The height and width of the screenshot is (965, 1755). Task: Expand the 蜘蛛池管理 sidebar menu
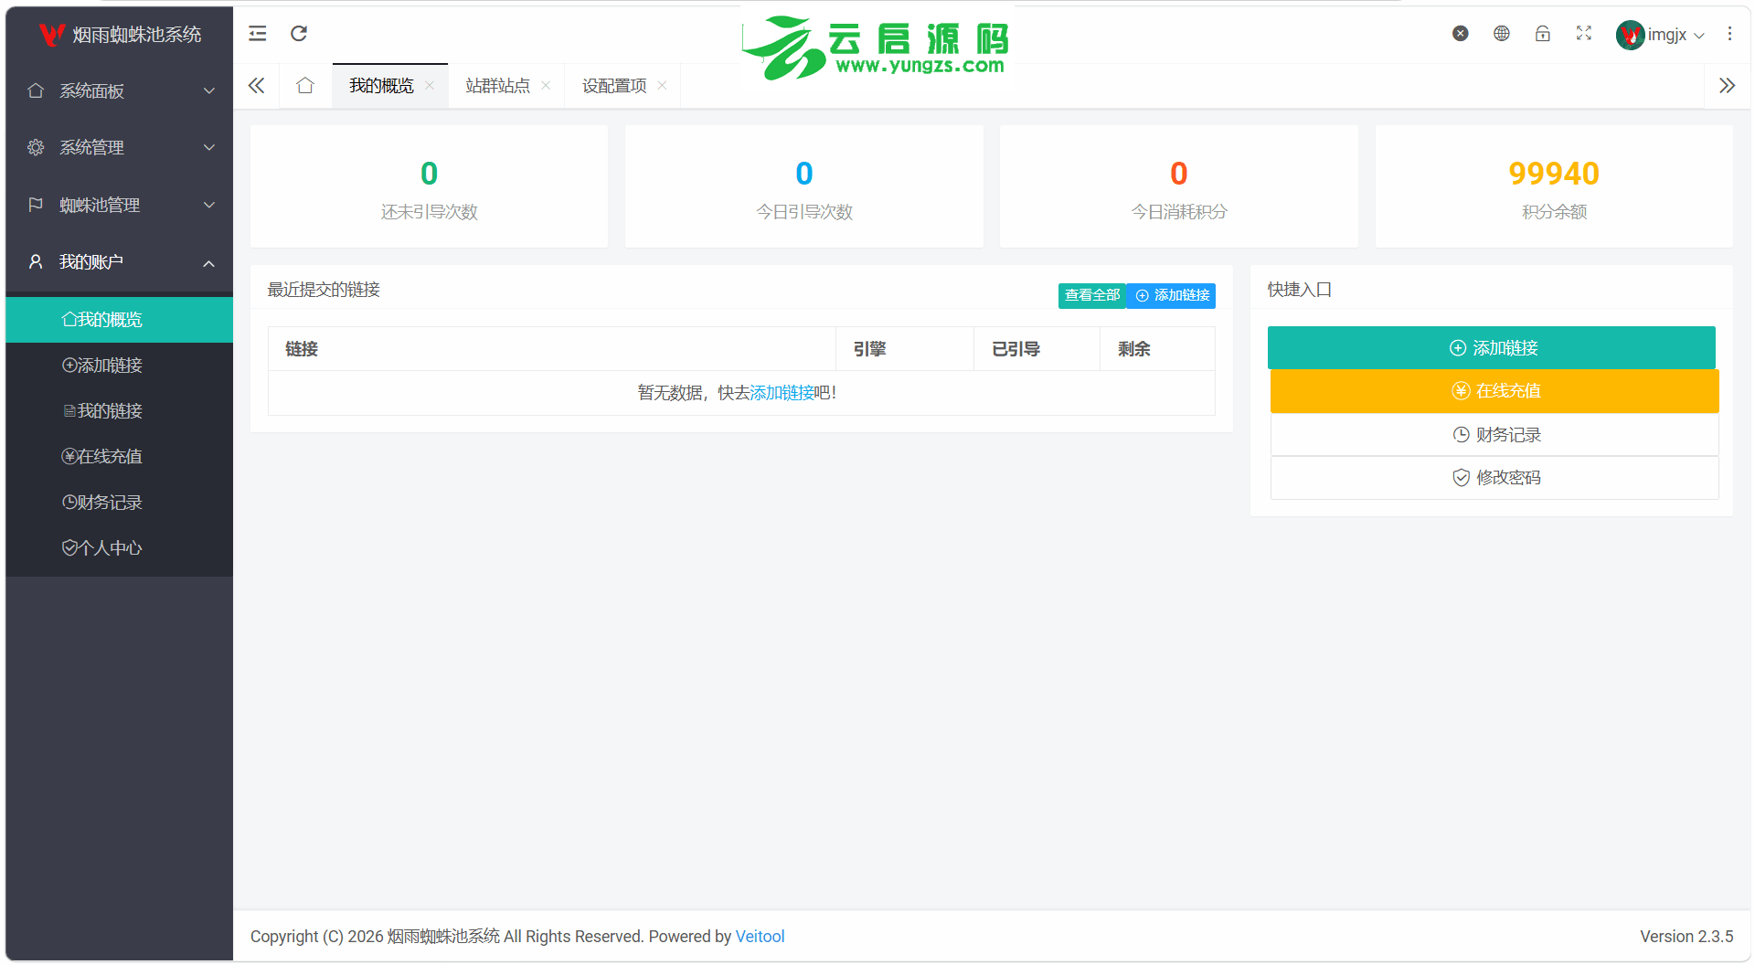[x=120, y=205]
